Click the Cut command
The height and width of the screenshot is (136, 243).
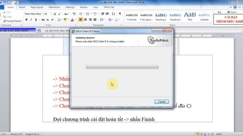pos(7,12)
